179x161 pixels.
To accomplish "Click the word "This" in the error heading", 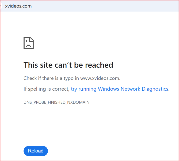I will coord(31,65).
